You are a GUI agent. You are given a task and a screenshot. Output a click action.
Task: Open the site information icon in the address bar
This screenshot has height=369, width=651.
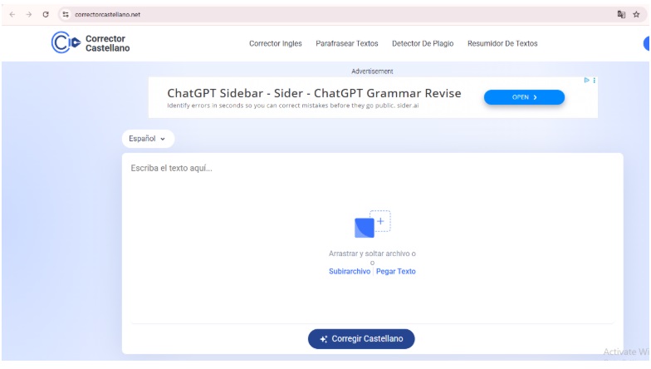(66, 13)
